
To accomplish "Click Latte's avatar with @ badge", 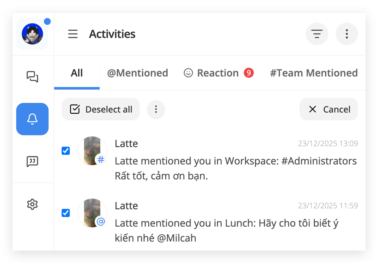I will [92, 213].
